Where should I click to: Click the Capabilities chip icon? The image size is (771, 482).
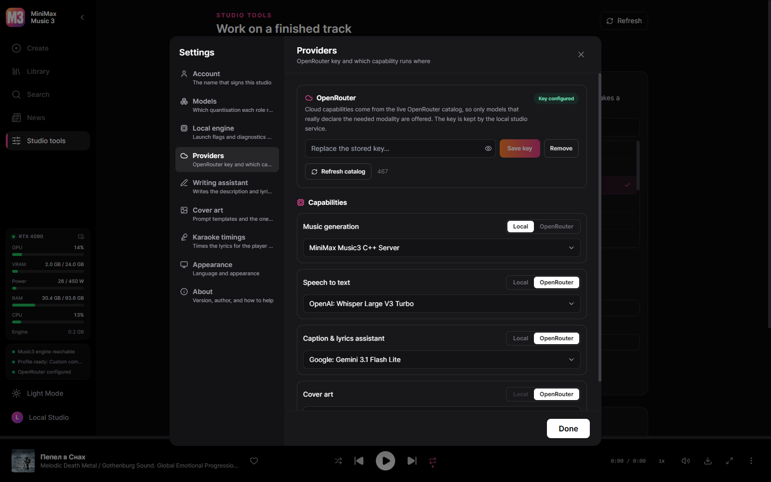(x=301, y=202)
